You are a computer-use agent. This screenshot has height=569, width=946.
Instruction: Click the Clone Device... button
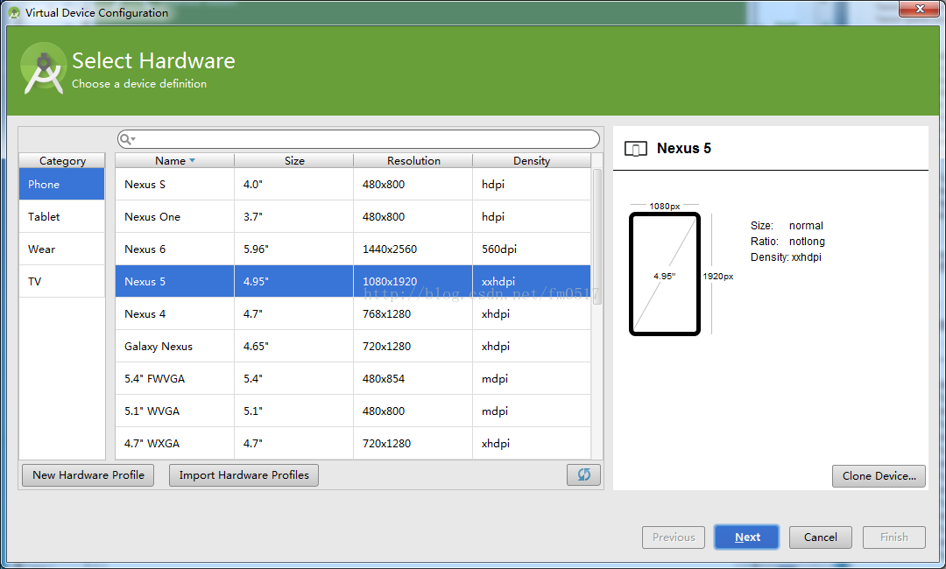[x=879, y=475]
